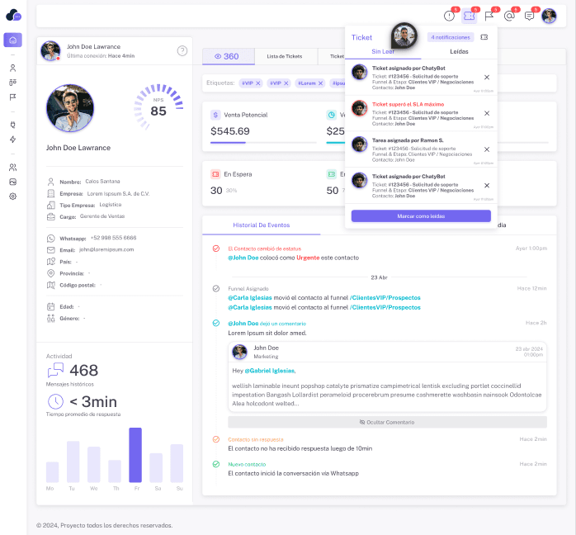This screenshot has width=576, height=535.
Task: Switch to the 360 tab
Action: pos(228,56)
